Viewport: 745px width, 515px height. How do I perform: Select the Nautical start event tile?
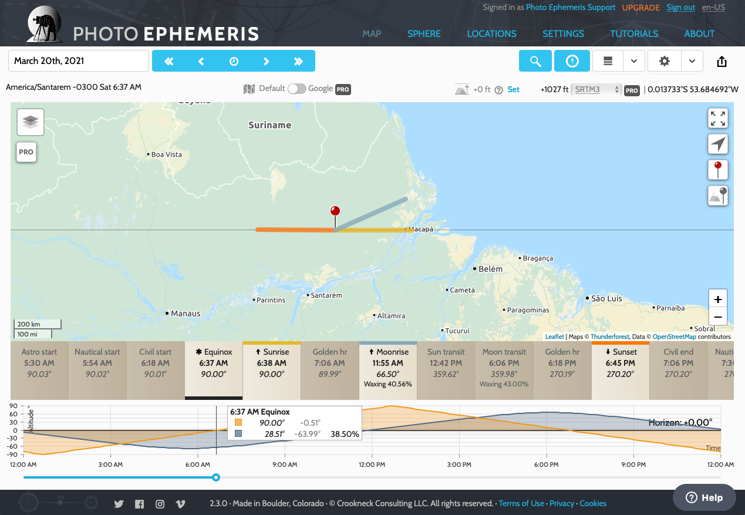(x=97, y=371)
